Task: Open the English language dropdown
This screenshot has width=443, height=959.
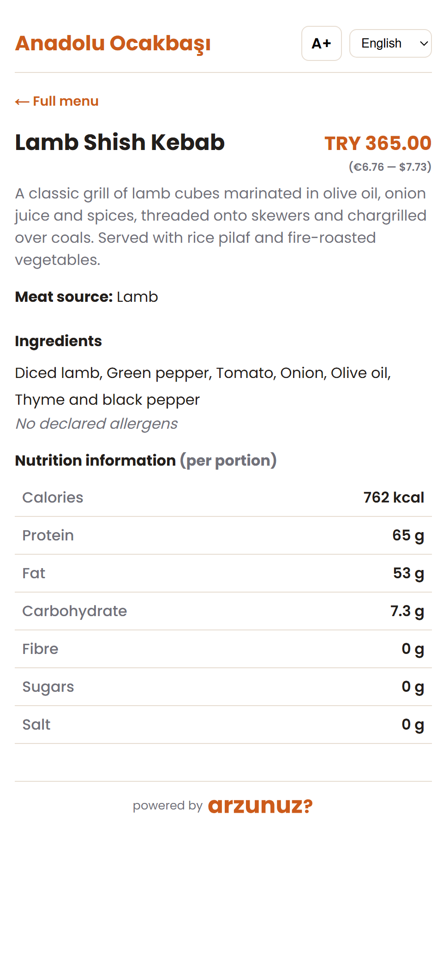Action: click(x=390, y=43)
